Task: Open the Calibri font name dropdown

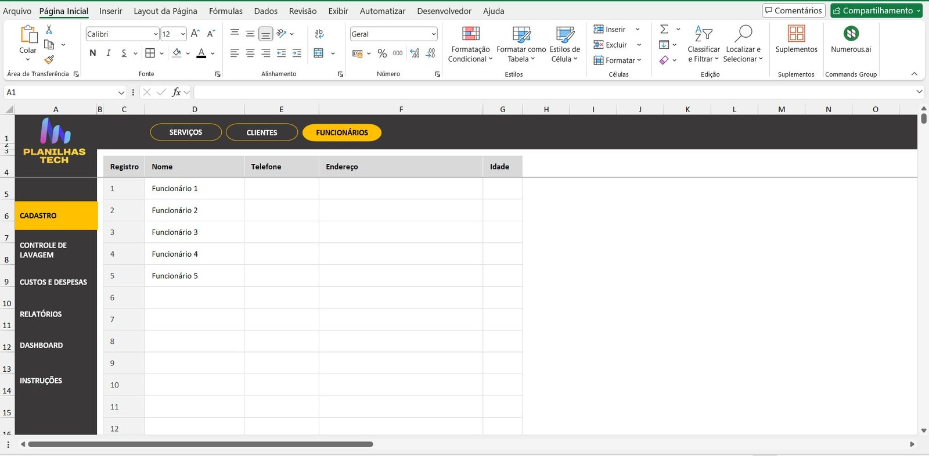Action: (156, 34)
